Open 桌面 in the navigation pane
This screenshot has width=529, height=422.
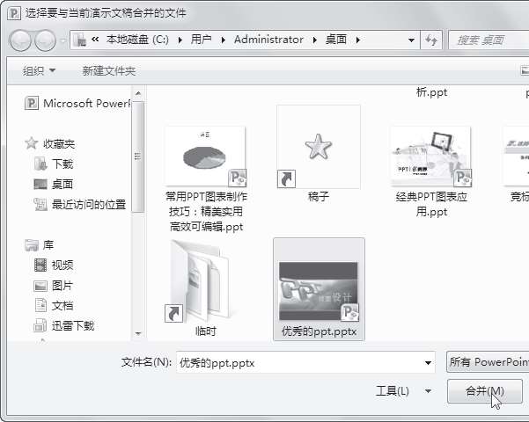point(62,184)
